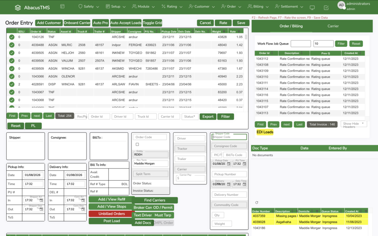Click the refresh icon above the queue table
378x236 pixels.
[x=257, y=202]
